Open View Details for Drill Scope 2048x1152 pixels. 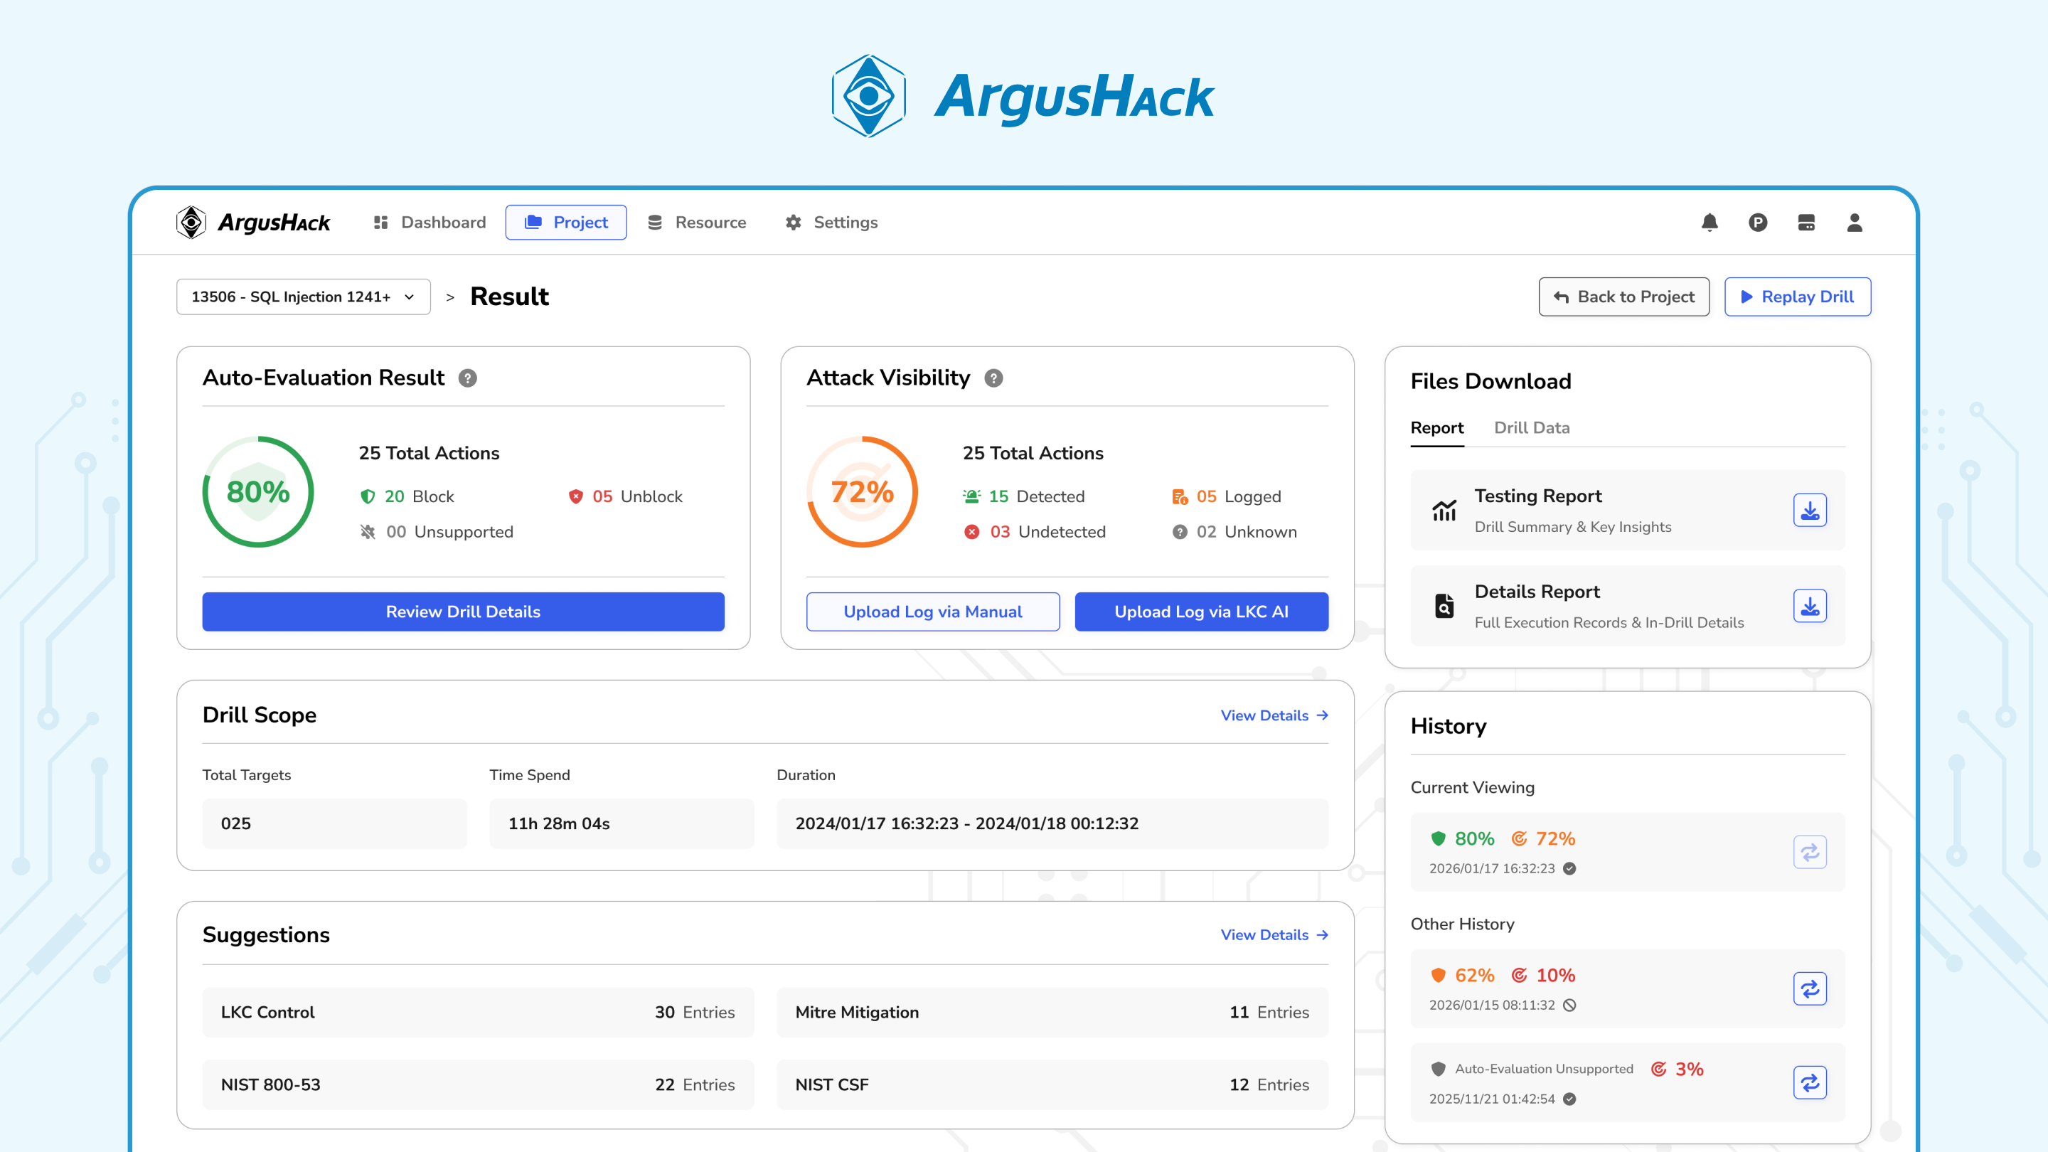coord(1274,715)
